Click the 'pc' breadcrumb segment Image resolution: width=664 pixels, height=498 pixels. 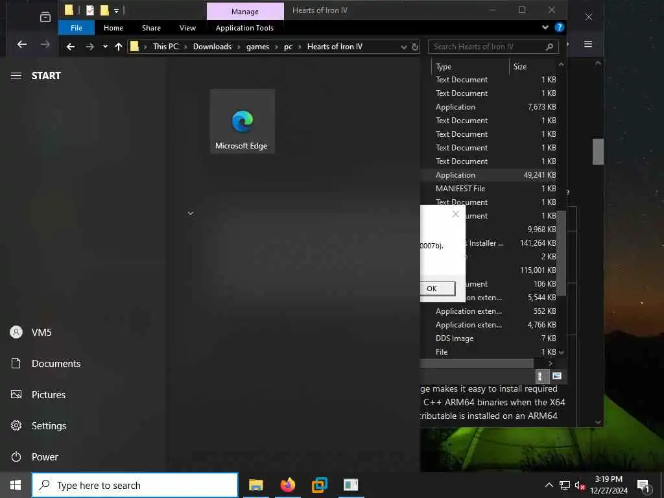288,47
